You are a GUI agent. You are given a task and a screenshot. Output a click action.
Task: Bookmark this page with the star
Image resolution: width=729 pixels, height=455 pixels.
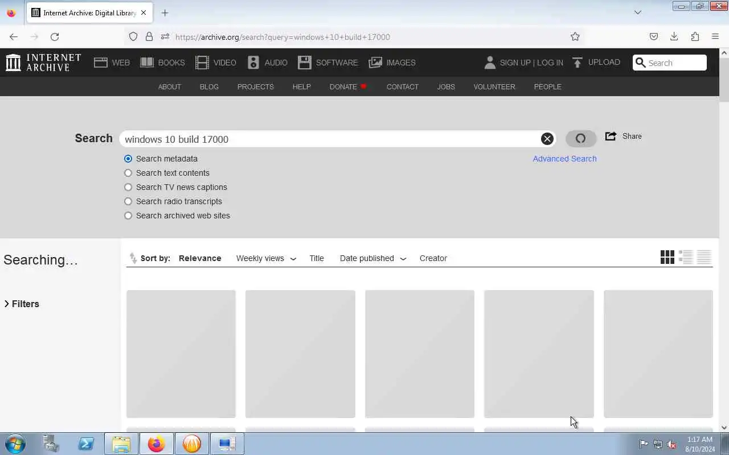click(575, 36)
